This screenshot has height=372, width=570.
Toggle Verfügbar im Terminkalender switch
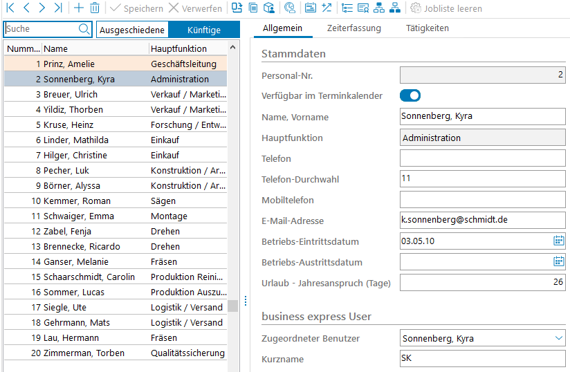pos(410,95)
